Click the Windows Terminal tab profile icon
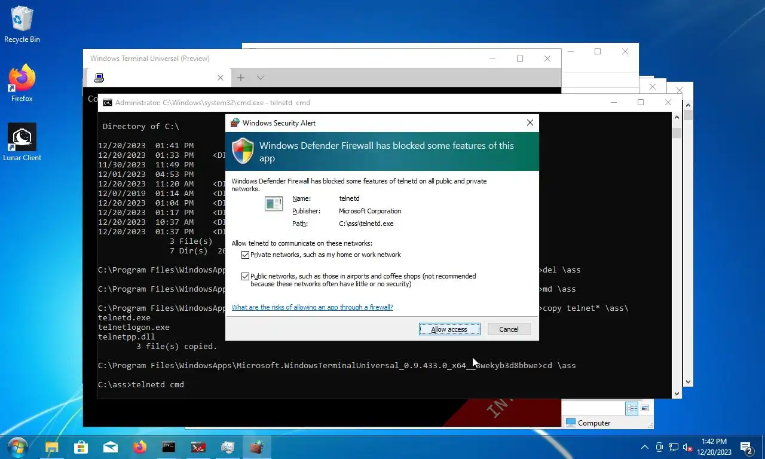Screen dimensions: 765x459 (x=99, y=78)
